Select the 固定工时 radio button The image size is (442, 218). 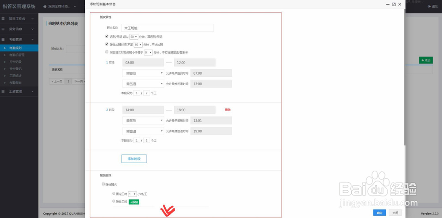(x=114, y=194)
